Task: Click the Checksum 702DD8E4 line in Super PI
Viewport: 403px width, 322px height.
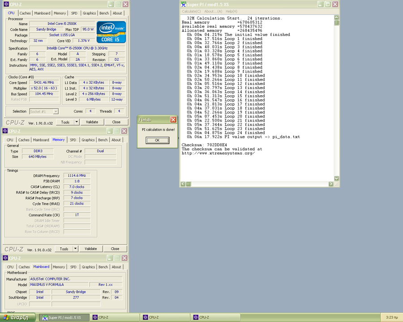Action: (x=204, y=145)
